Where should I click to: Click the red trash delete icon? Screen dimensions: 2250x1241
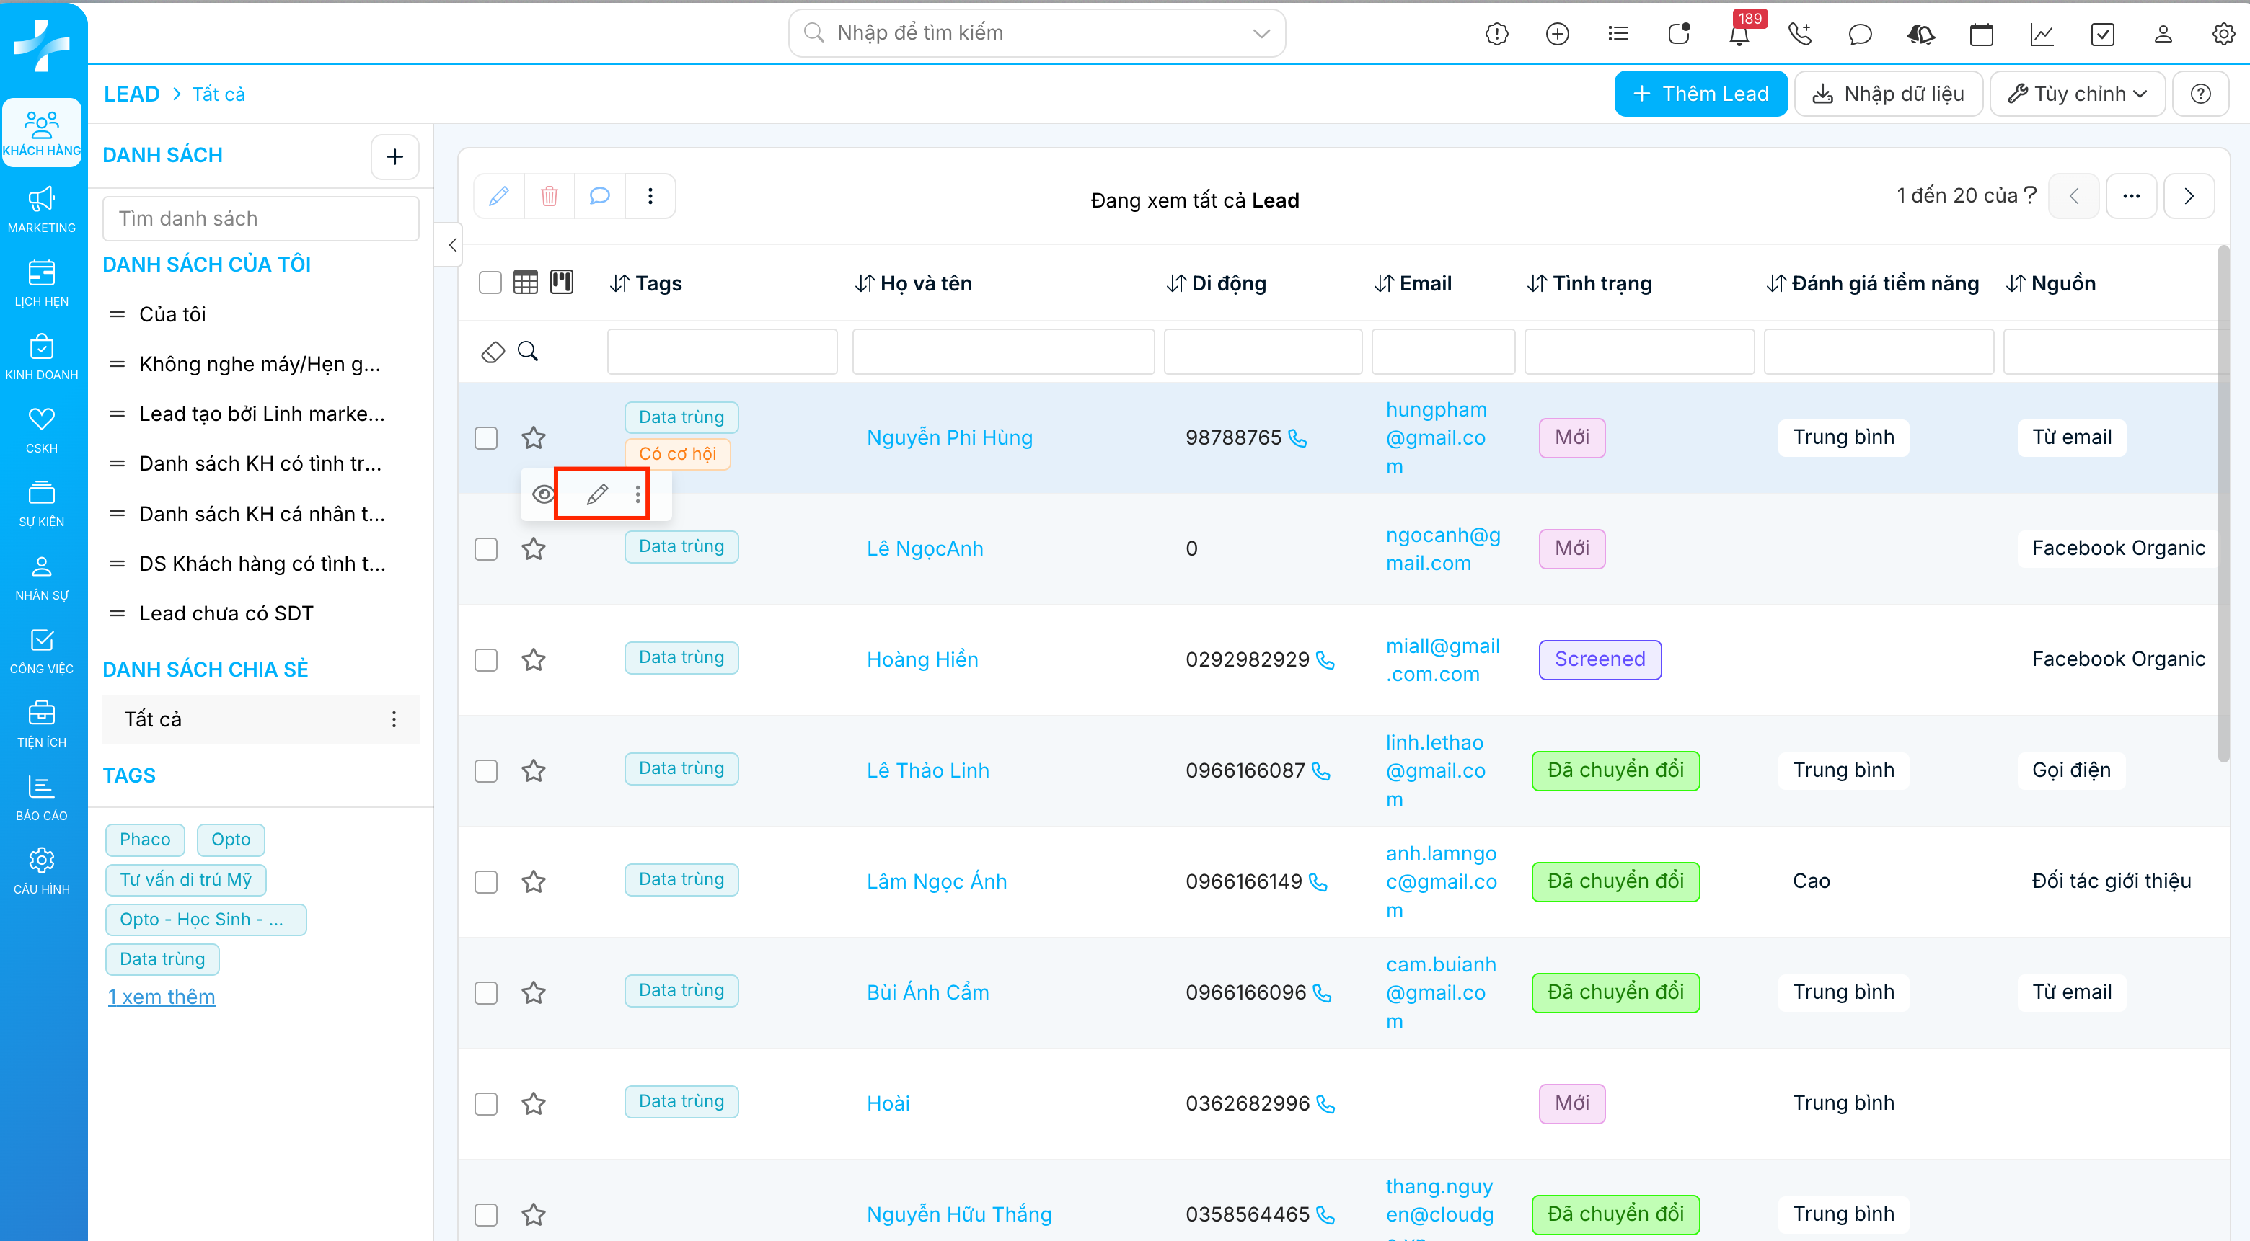point(549,195)
